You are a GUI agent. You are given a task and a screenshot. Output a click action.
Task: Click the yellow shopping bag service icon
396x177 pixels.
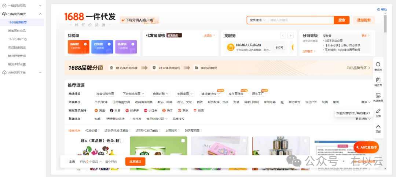pyautogui.click(x=231, y=47)
